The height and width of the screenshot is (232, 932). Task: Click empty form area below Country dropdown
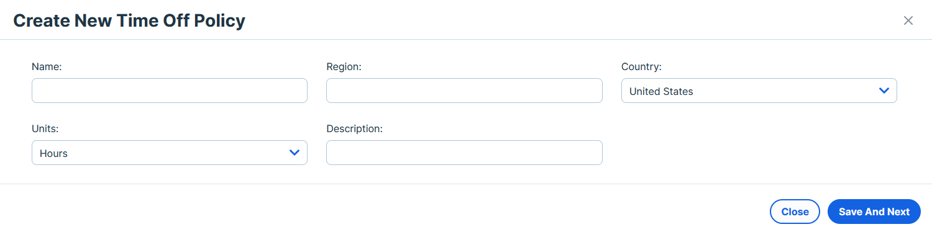[x=759, y=146]
